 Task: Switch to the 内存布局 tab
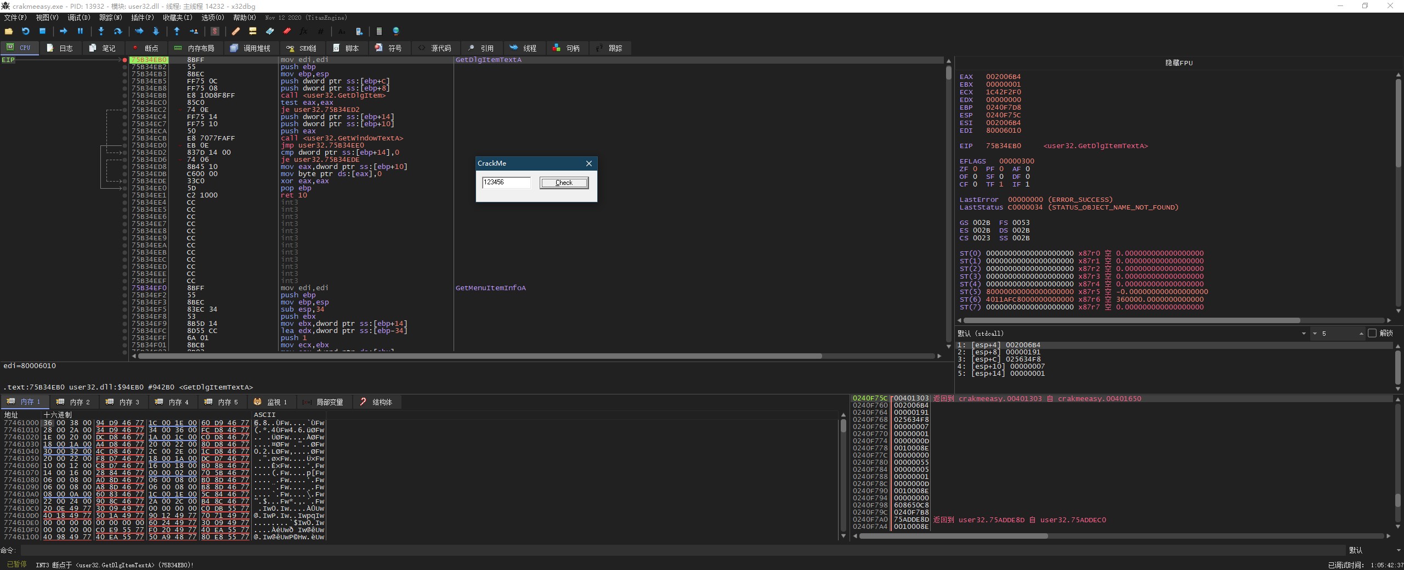(x=194, y=48)
